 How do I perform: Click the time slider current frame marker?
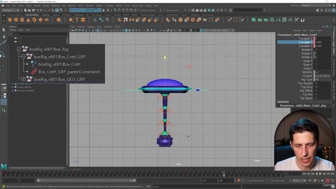point(224,174)
